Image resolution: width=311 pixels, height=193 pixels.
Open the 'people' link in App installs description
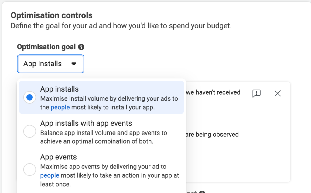coord(60,107)
